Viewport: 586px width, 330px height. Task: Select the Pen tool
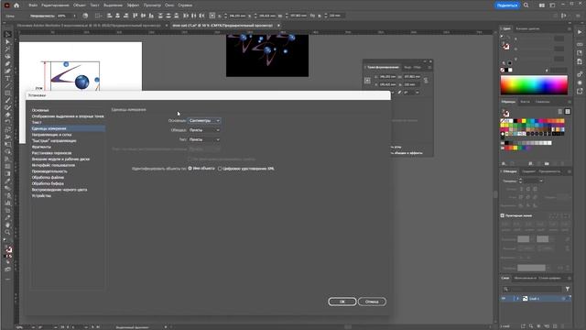click(7, 63)
